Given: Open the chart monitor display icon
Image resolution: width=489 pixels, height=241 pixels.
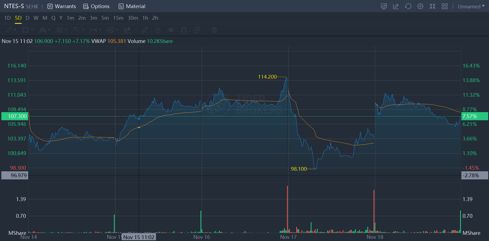Looking at the screenshot, I should [384, 6].
